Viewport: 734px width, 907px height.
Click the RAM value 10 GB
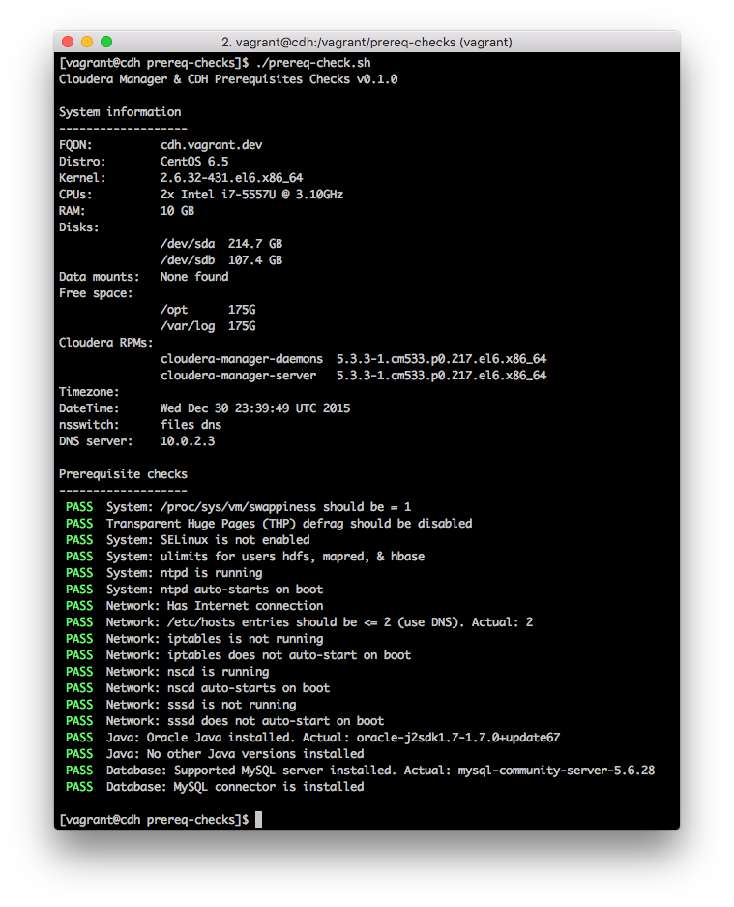[177, 211]
